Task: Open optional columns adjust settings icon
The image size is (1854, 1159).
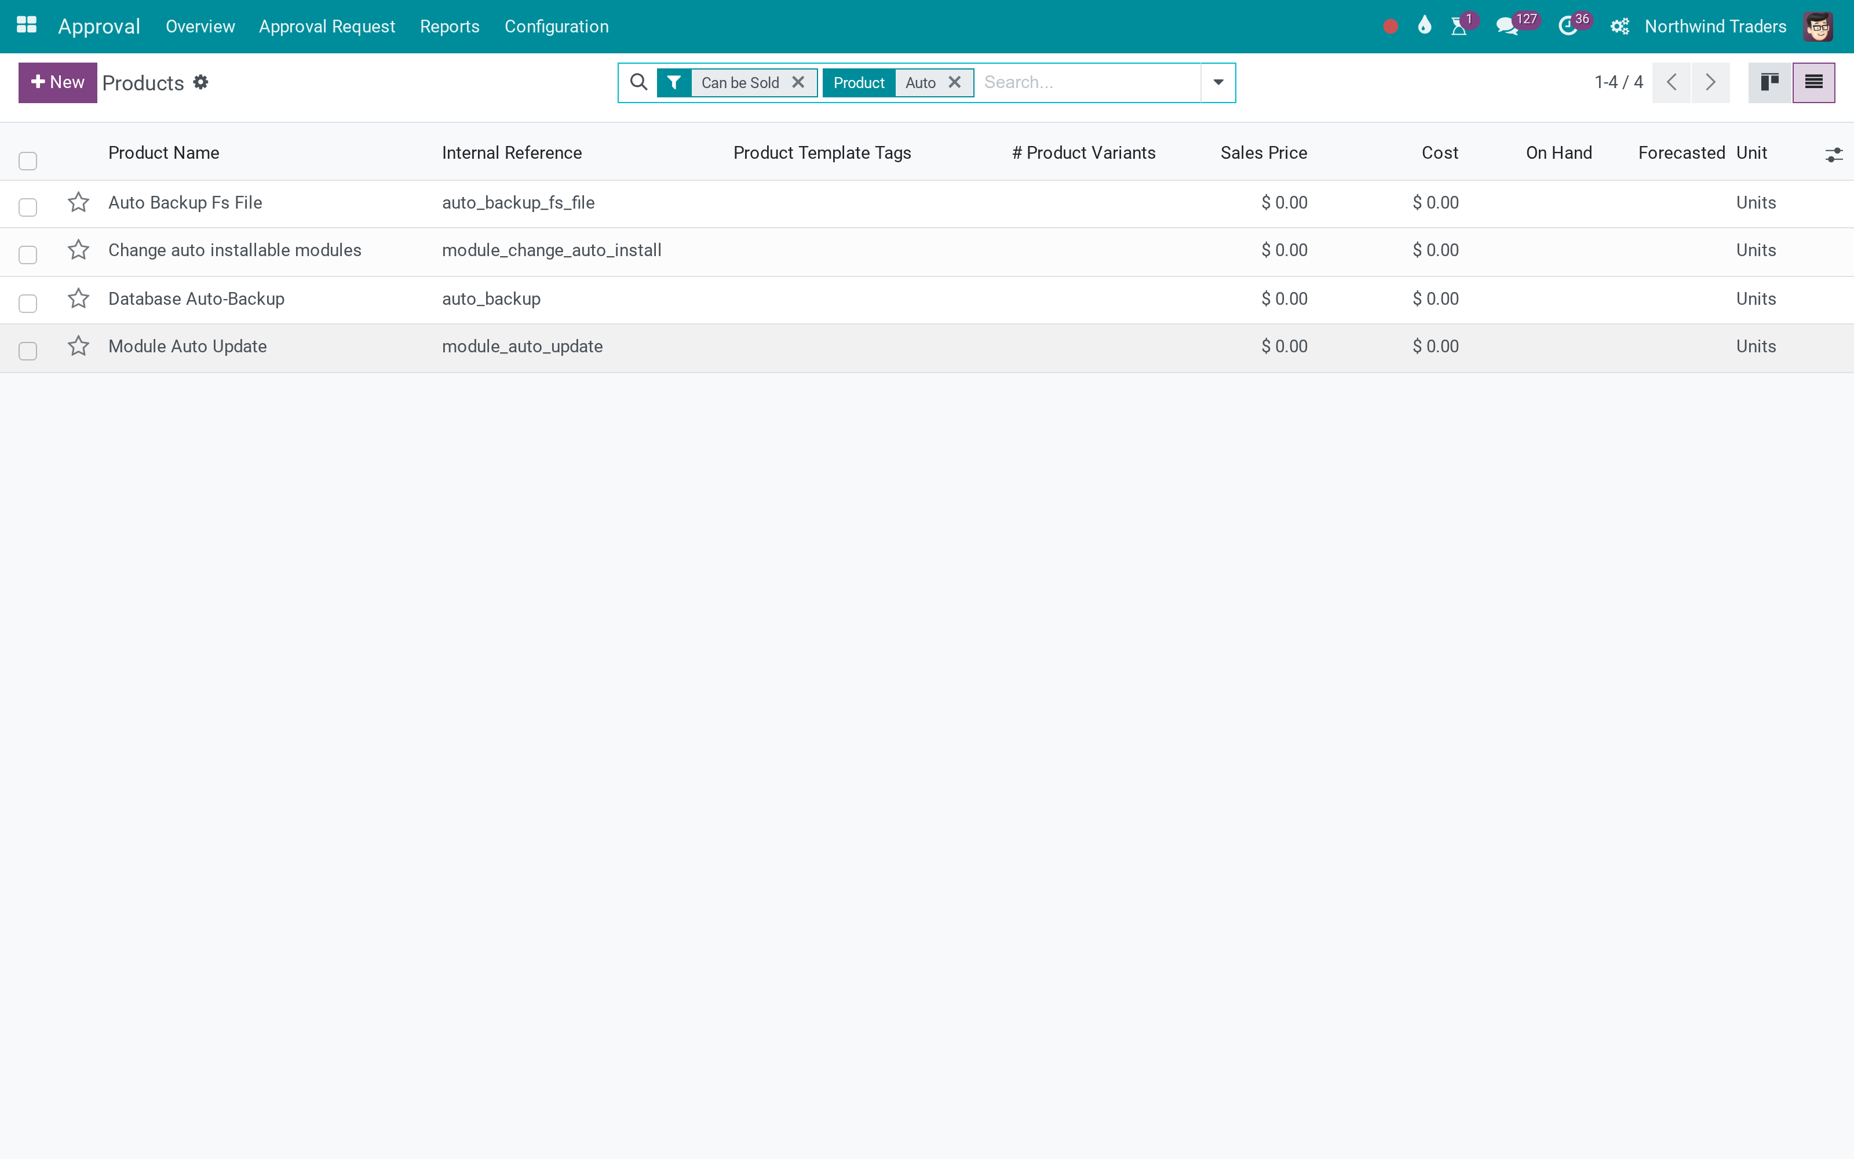Action: [x=1833, y=155]
